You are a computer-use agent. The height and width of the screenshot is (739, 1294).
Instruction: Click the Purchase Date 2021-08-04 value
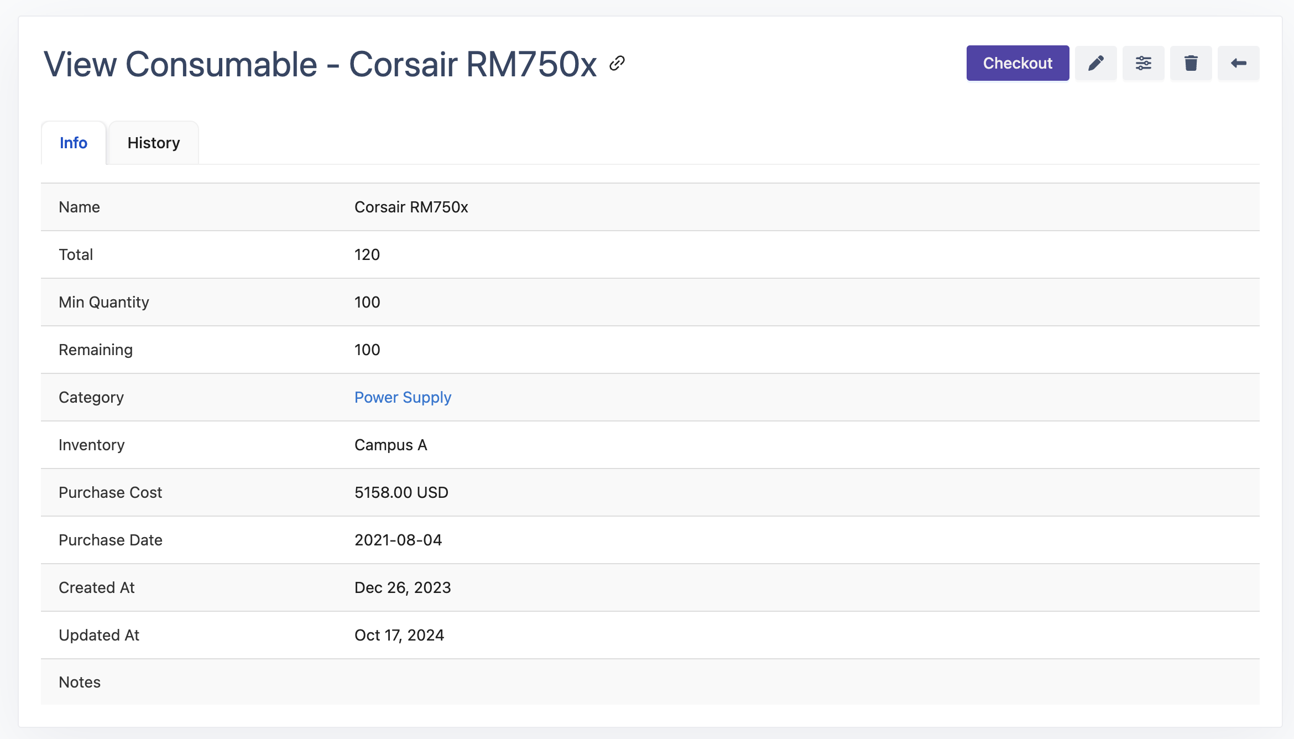tap(398, 540)
